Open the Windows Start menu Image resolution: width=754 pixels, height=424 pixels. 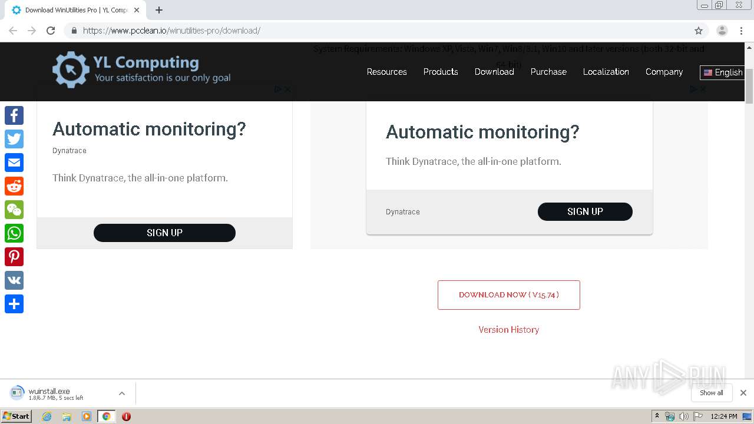coord(16,416)
